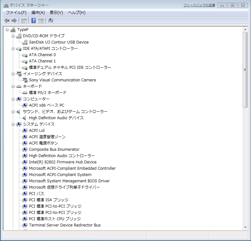Click the Composite Bus Enumerator icon
This screenshot has width=251, height=241.
25,150
